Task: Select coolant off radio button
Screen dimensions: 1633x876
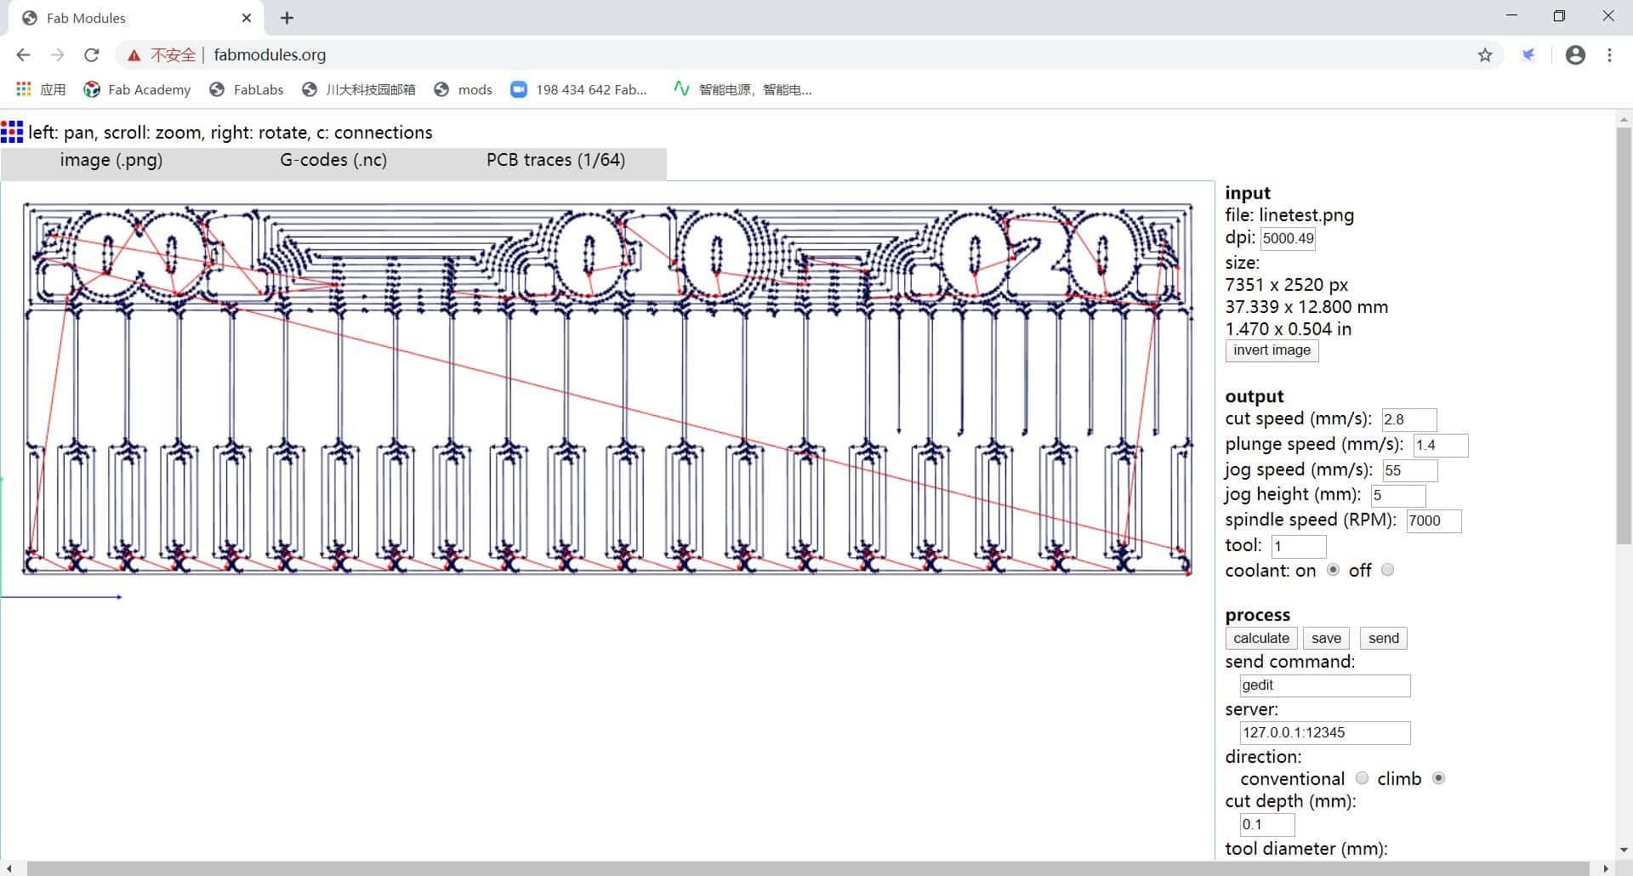Action: coord(1387,570)
